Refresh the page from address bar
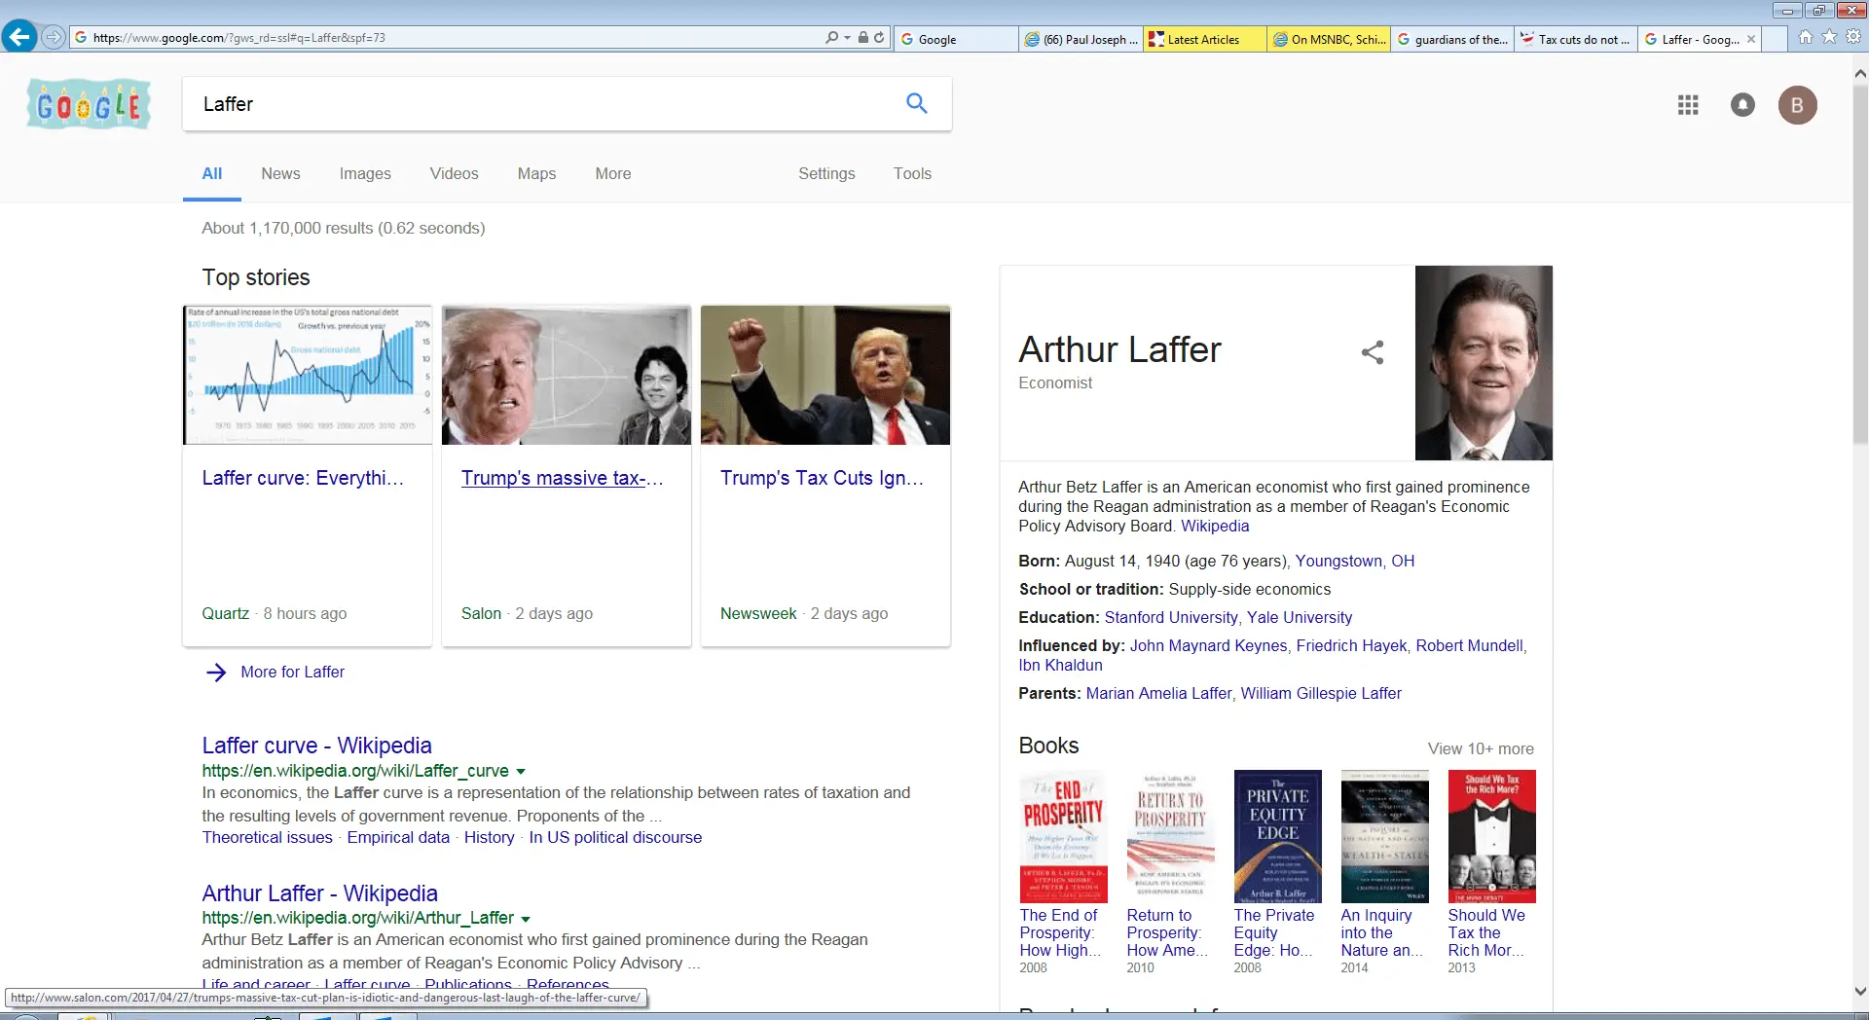The width and height of the screenshot is (1869, 1020). point(879,38)
